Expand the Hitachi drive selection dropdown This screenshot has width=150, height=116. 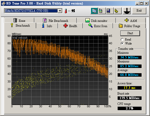pyautogui.click(x=60, y=11)
